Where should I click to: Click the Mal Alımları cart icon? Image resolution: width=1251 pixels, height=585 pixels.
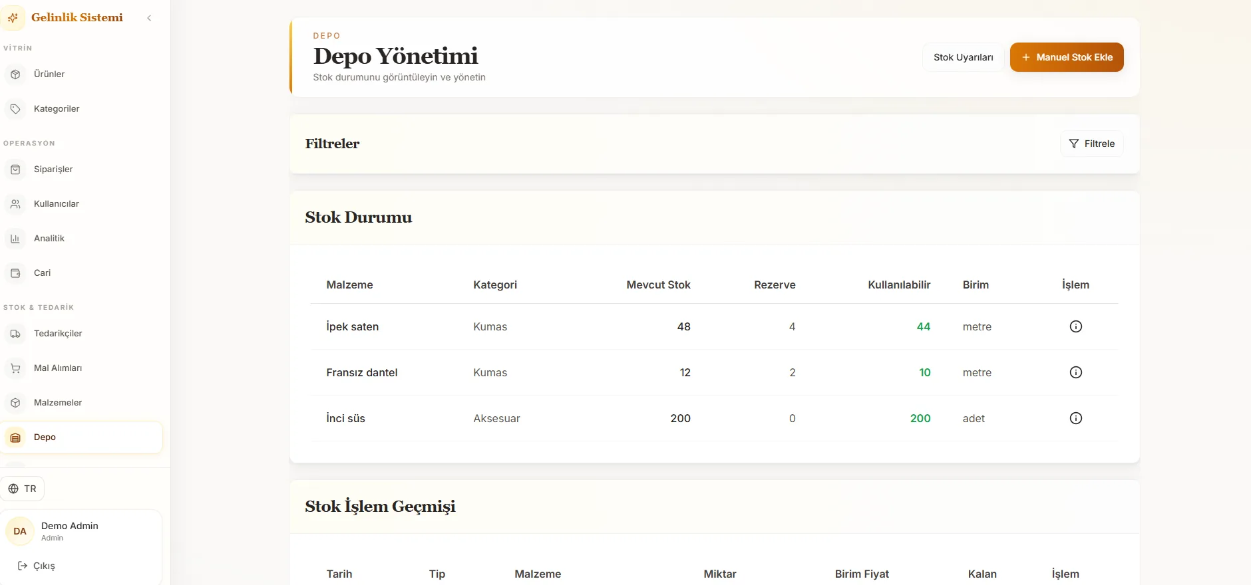(x=15, y=368)
